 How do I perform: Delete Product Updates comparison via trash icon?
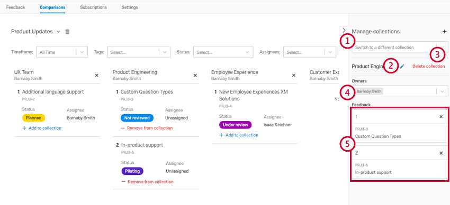(x=67, y=32)
